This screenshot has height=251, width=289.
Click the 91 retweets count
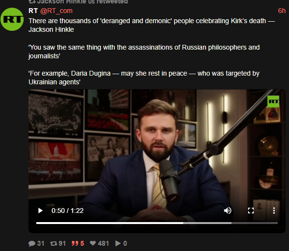(x=62, y=243)
